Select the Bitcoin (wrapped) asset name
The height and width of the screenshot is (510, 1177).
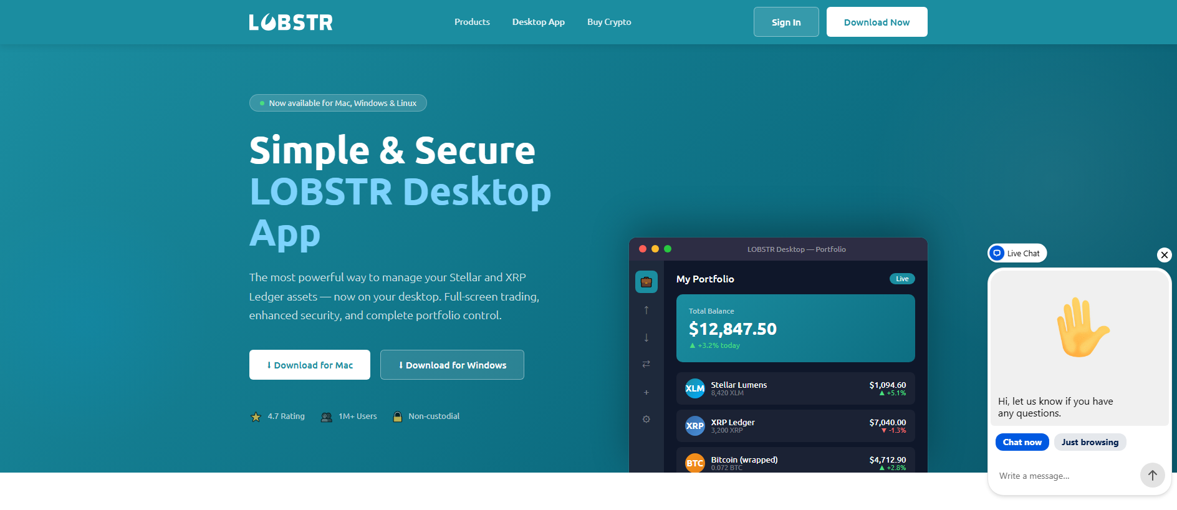[x=744, y=459]
